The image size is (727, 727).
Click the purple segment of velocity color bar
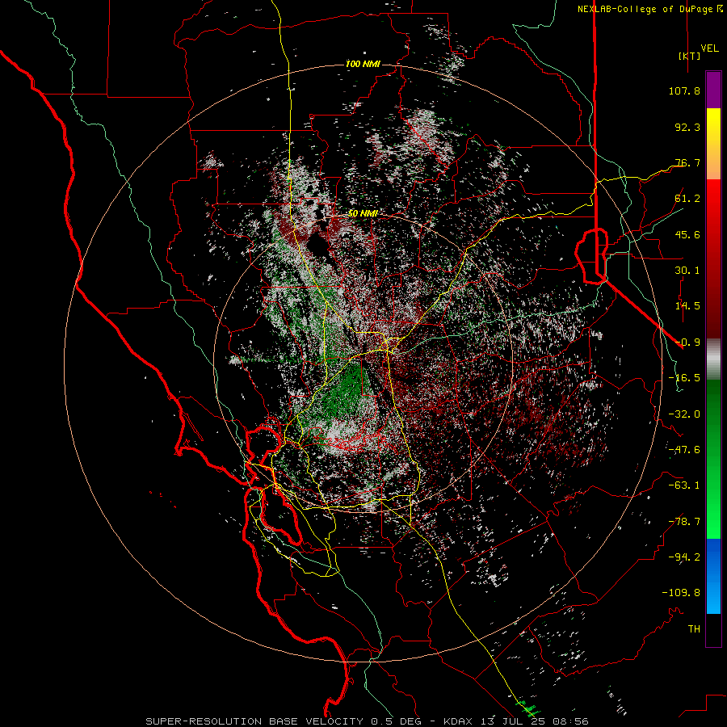coord(713,90)
